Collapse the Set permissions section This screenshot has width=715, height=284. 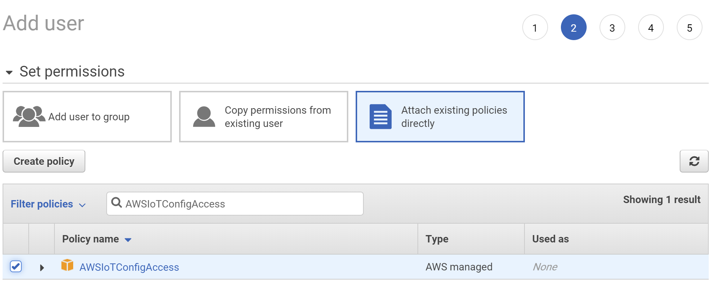pos(9,72)
